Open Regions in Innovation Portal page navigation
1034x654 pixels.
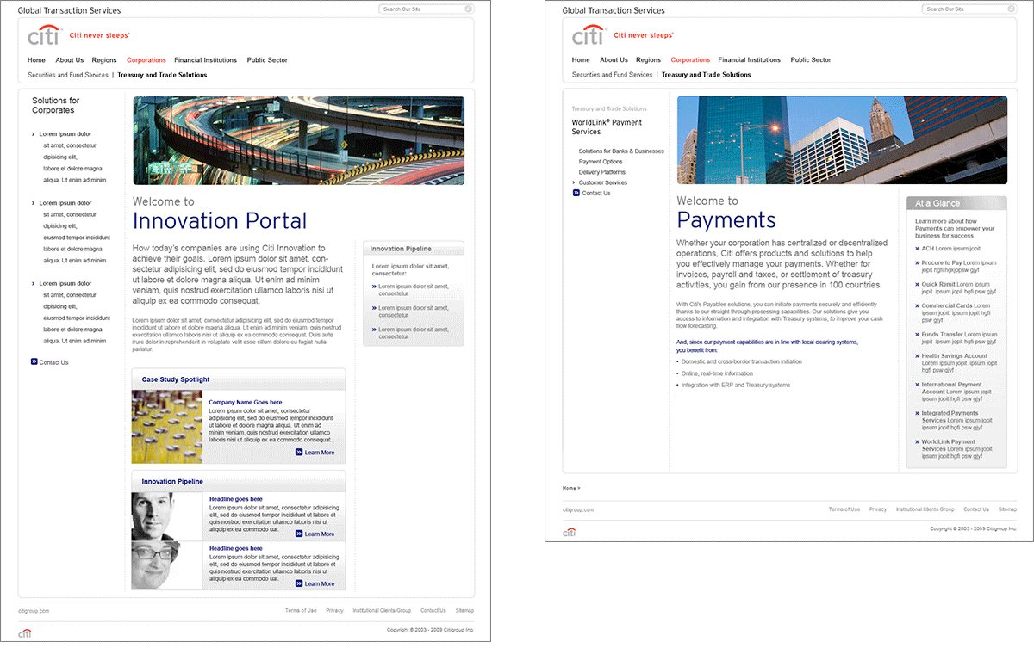[104, 60]
